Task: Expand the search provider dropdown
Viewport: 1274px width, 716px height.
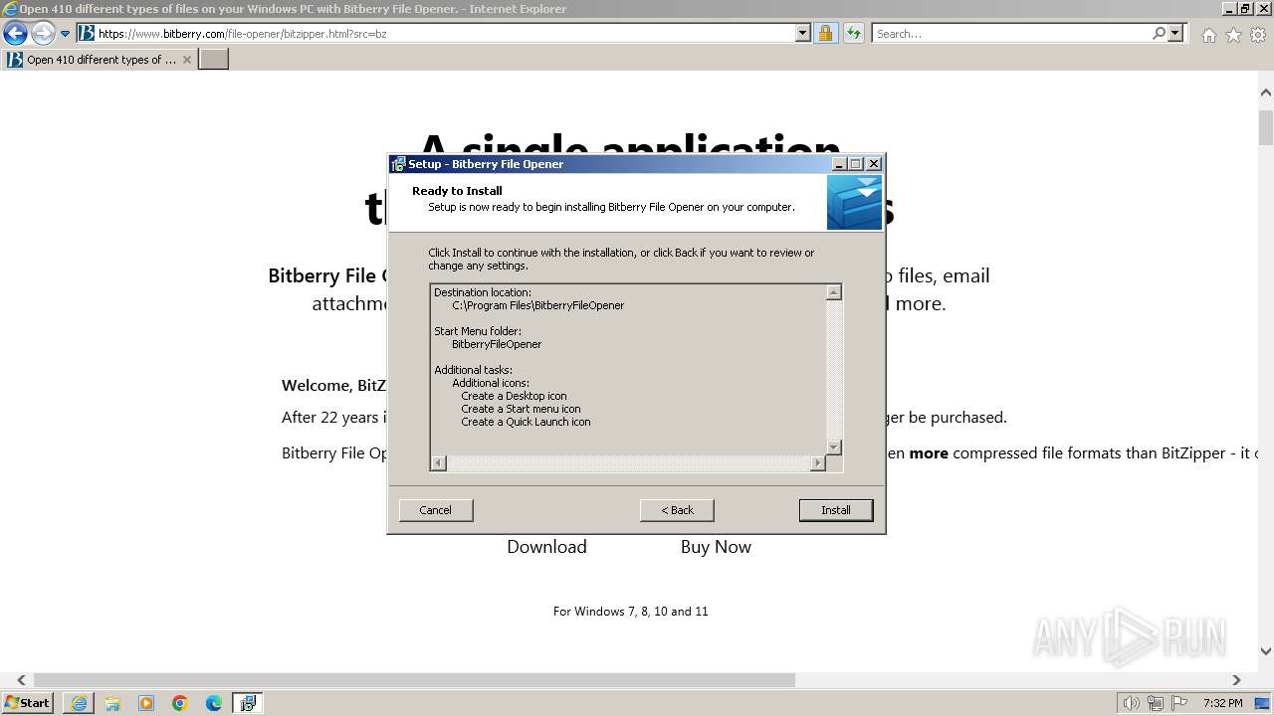Action: (x=1175, y=34)
